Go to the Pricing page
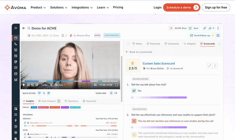 (118, 7)
